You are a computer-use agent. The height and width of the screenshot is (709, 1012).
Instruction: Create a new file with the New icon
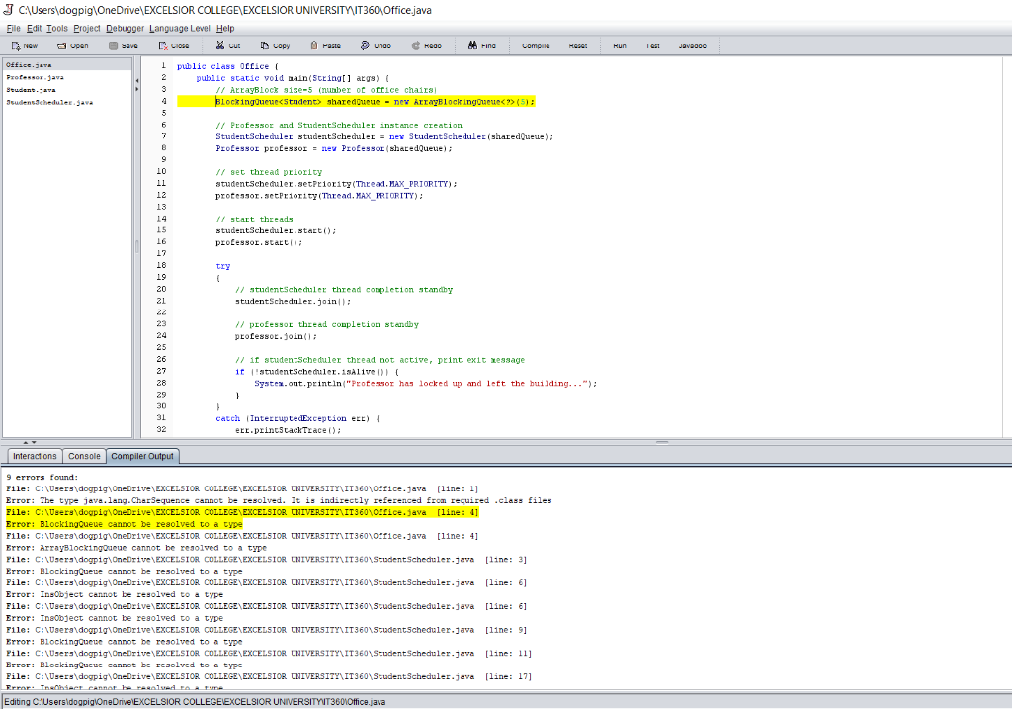(24, 44)
